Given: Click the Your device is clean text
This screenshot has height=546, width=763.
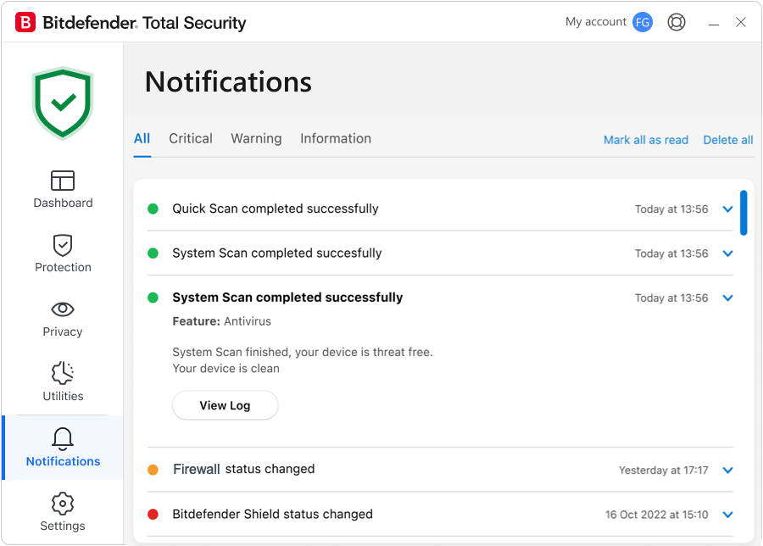Looking at the screenshot, I should click(226, 368).
